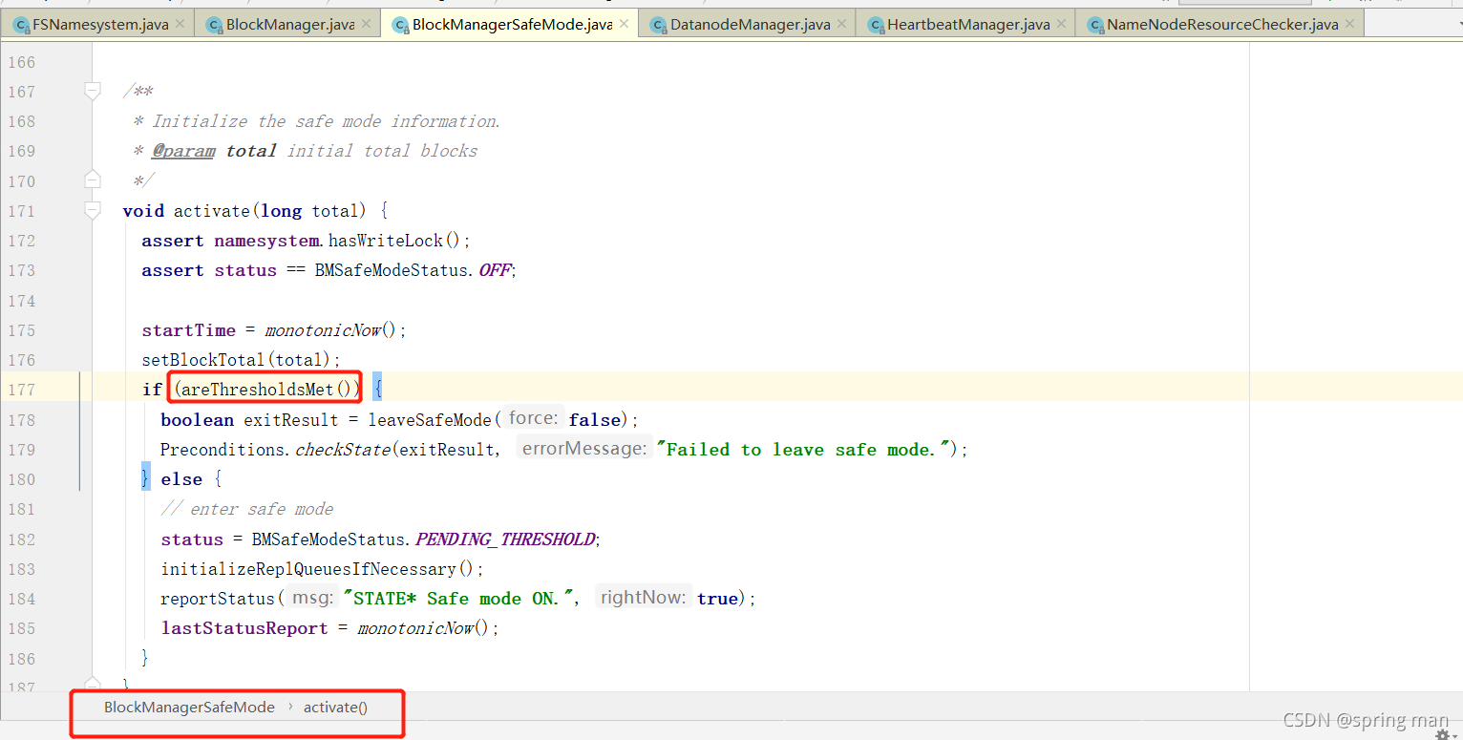Click class icon on FSNamesystem.java tab
The width and height of the screenshot is (1463, 740).
(x=21, y=25)
